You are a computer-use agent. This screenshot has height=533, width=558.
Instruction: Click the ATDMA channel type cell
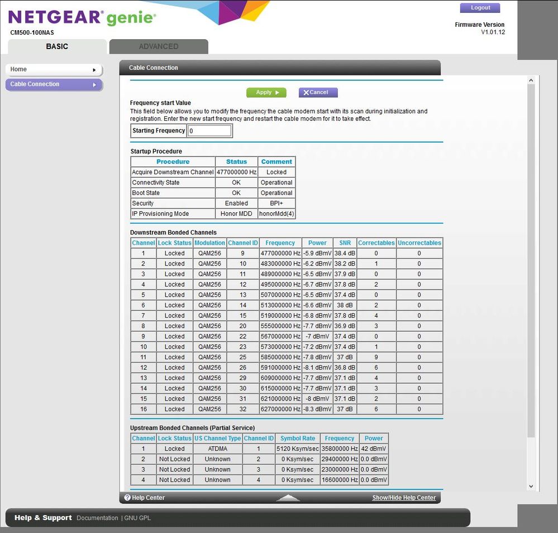[217, 449]
